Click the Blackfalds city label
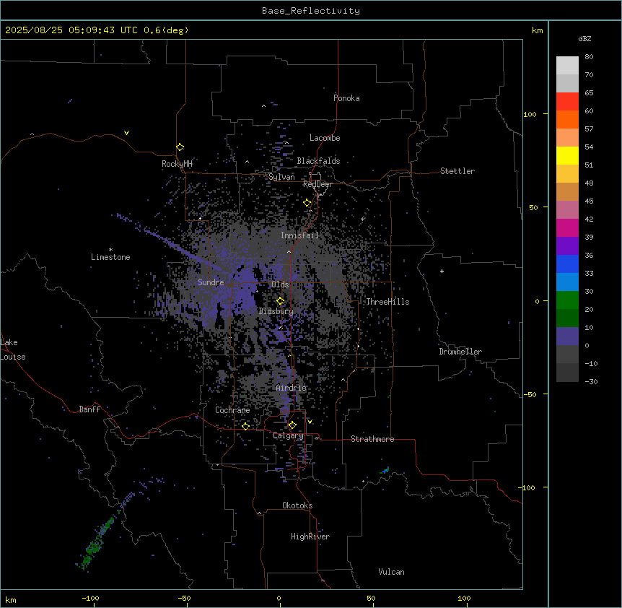The height and width of the screenshot is (608, 622). pos(318,161)
